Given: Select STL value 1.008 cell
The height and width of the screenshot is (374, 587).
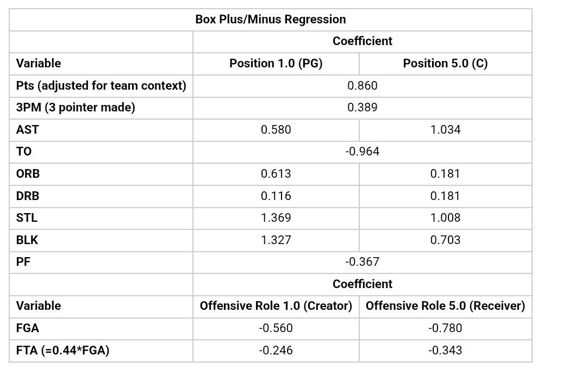Looking at the screenshot, I should [x=445, y=218].
